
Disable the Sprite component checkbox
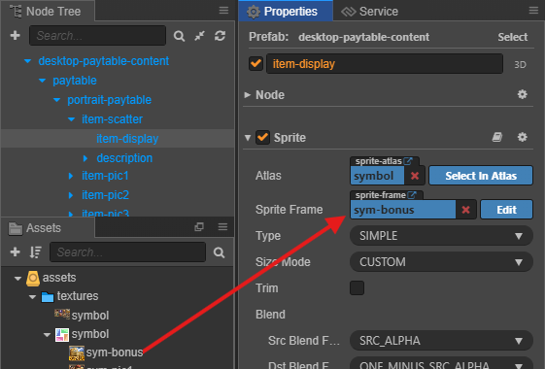point(262,138)
